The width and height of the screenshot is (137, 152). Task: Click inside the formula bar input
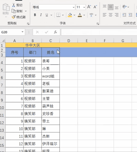coord(99,32)
